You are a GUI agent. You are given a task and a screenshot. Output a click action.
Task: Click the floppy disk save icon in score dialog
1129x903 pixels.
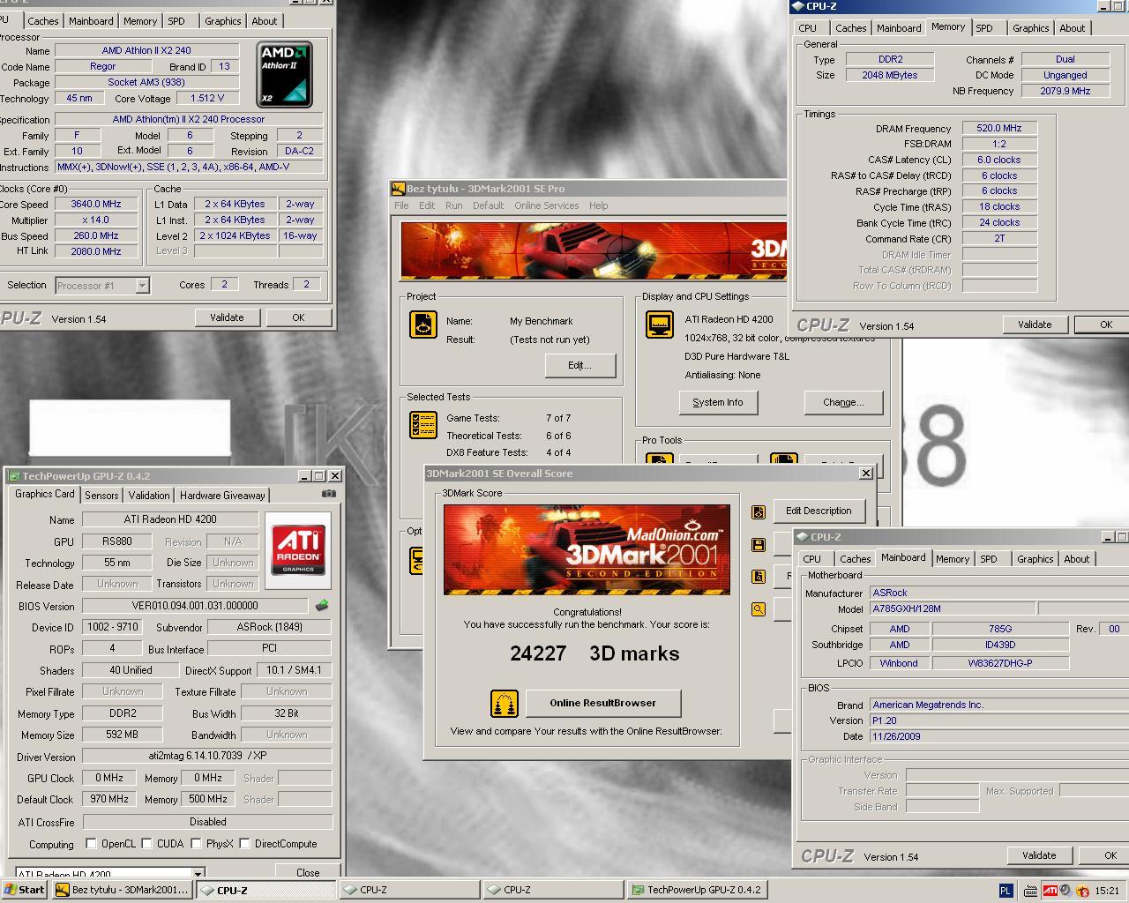point(758,544)
